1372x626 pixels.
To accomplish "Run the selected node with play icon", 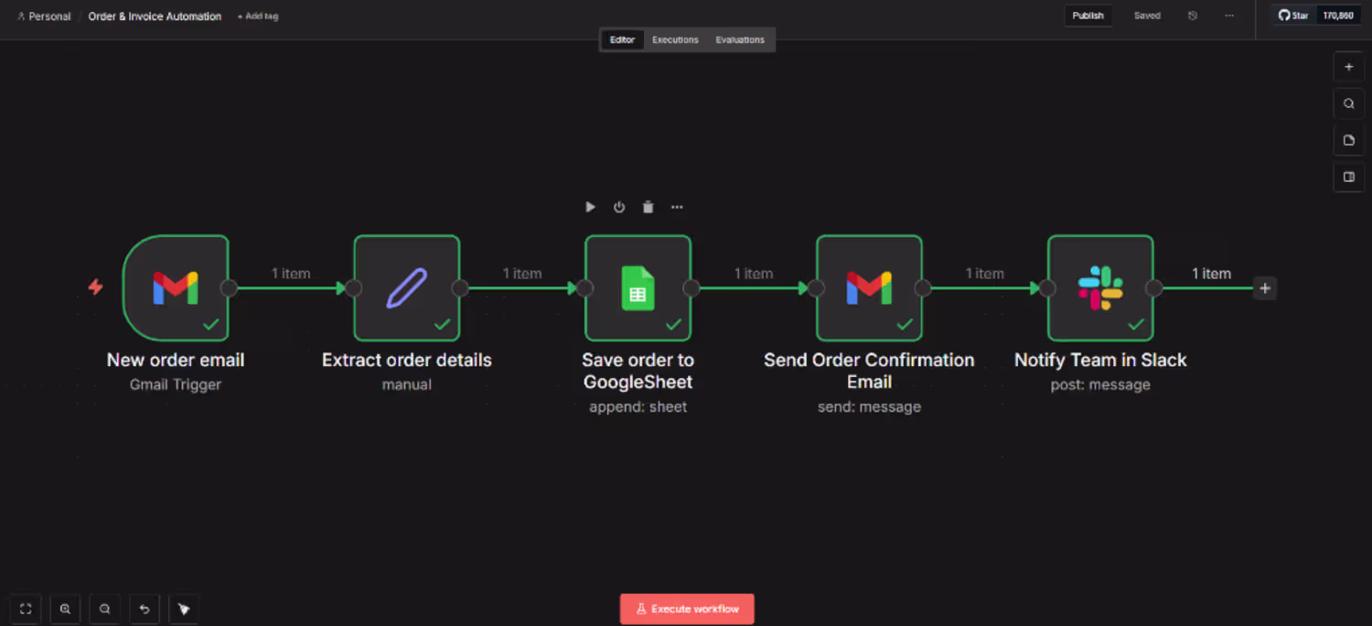I will pyautogui.click(x=590, y=207).
